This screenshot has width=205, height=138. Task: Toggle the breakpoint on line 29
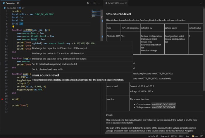point(2,99)
